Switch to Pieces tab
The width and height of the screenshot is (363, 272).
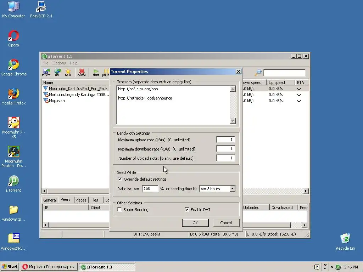[x=81, y=200]
